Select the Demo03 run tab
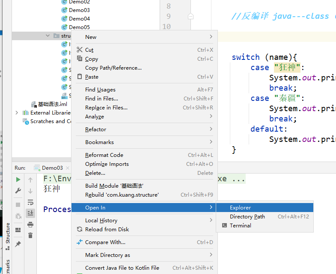The width and height of the screenshot is (336, 274). click(x=52, y=168)
